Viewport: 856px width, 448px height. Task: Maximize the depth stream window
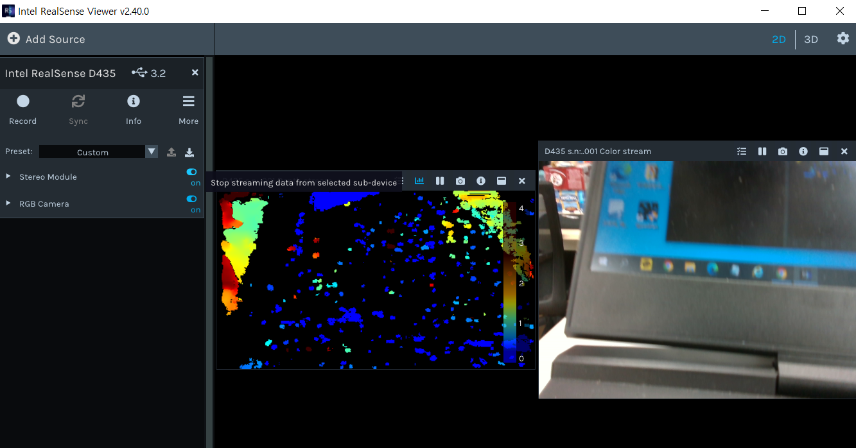(x=502, y=181)
